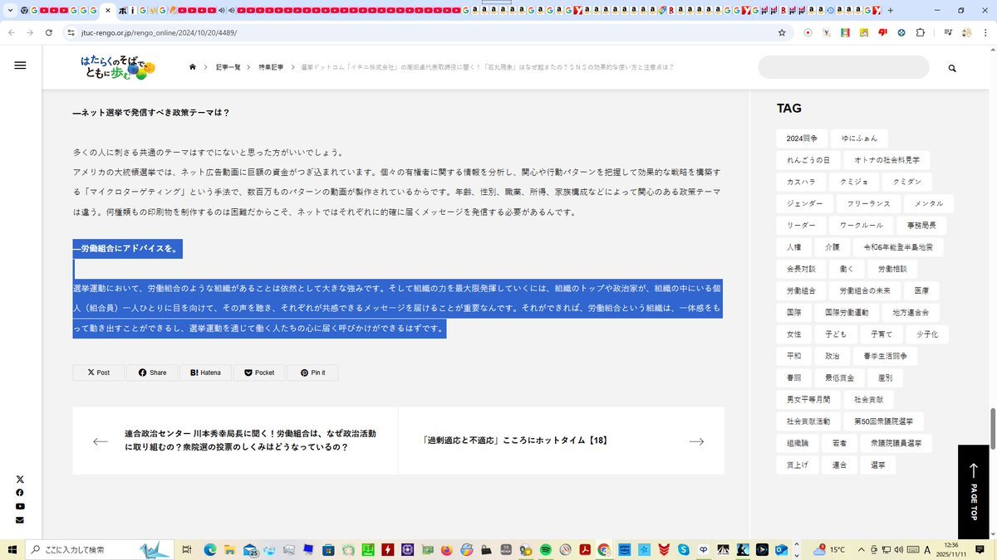Select the 国際労働運動 tag
Viewport: 997px width, 560px height.
[846, 312]
